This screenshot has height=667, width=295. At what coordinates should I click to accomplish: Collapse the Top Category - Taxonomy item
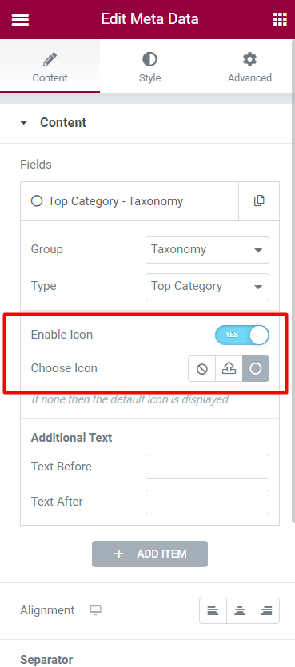click(130, 201)
